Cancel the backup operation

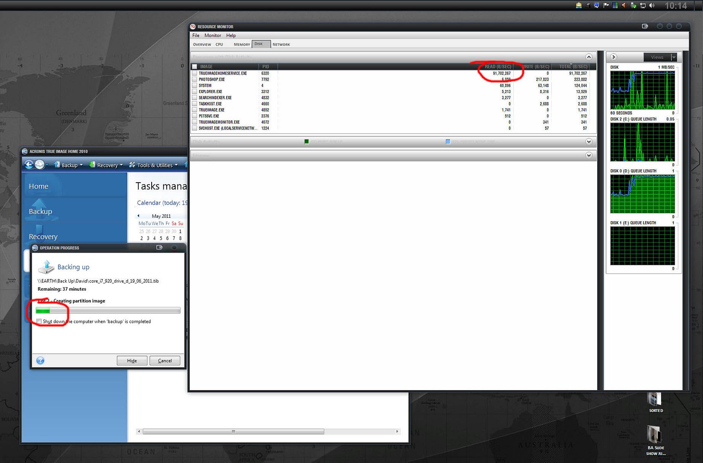point(165,361)
